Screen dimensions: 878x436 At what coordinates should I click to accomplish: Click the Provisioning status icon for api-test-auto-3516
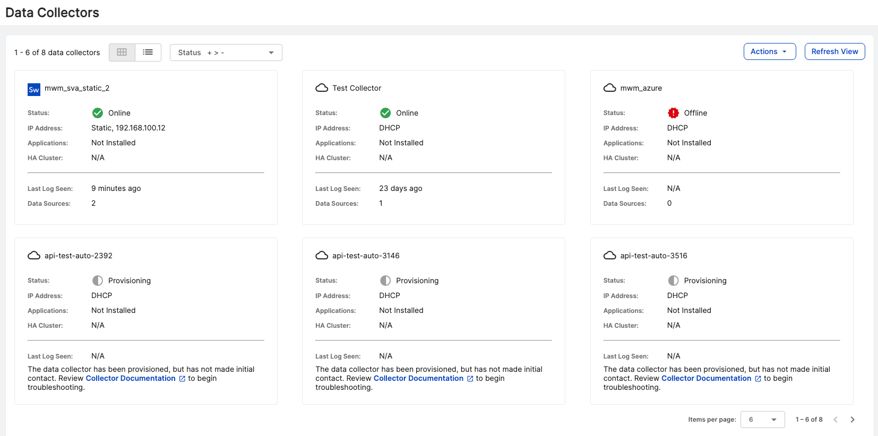673,281
